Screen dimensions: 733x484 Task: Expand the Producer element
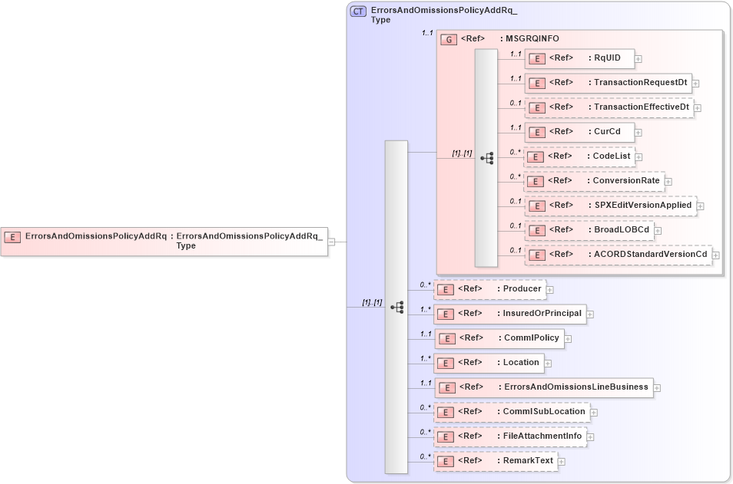point(550,289)
